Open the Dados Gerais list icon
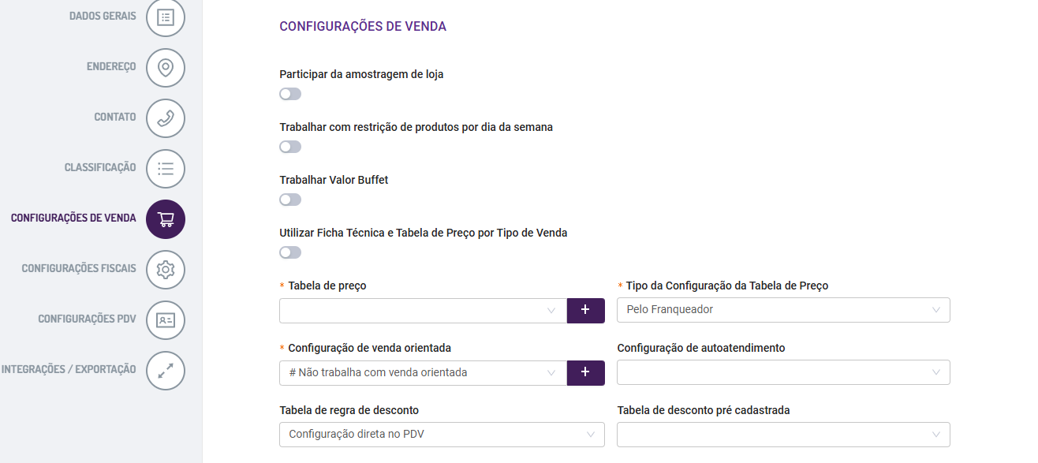 click(x=166, y=17)
